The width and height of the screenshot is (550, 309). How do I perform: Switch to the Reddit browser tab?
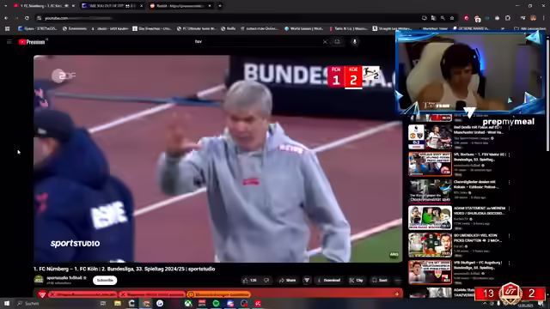180,6
